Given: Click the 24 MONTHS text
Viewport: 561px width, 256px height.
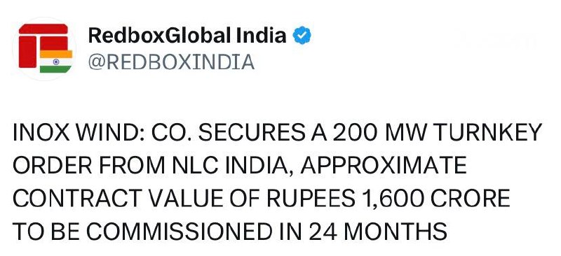Looking at the screenshot, I should tap(378, 232).
